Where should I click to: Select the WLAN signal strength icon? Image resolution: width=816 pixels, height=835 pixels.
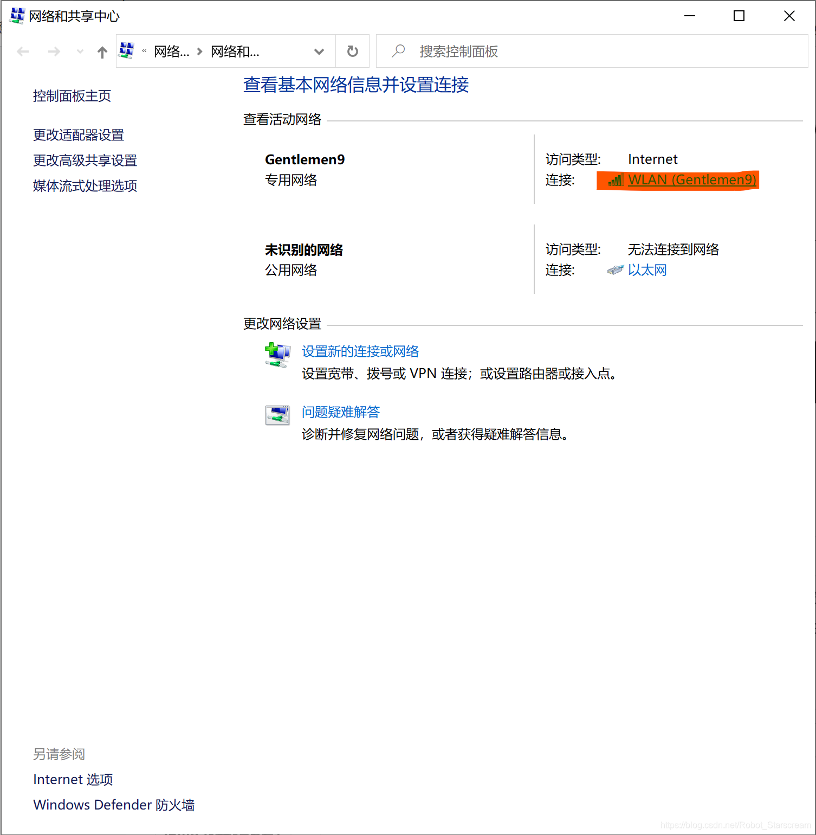coord(615,181)
